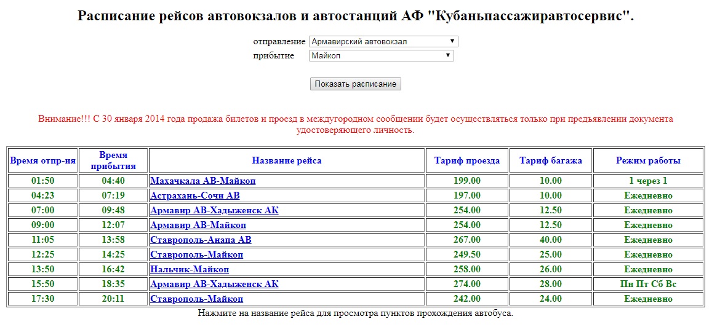View stops for Ставрополь-Анапа АВ route
The width and height of the screenshot is (720, 327).
[x=201, y=240]
